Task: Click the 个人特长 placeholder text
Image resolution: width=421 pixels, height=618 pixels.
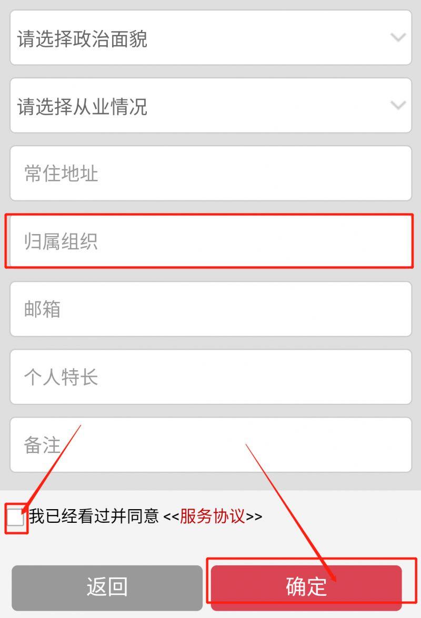Action: coord(61,377)
